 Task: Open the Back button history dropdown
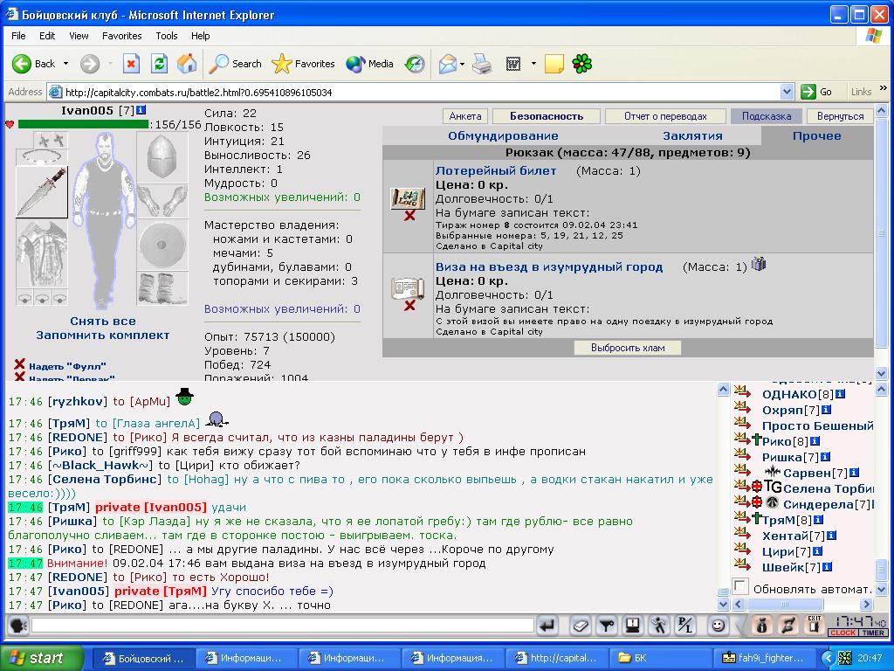coord(65,64)
